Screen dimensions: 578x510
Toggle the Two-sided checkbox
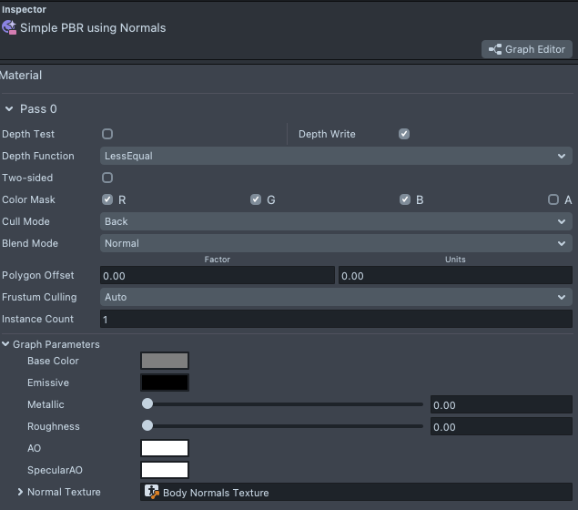pos(107,178)
